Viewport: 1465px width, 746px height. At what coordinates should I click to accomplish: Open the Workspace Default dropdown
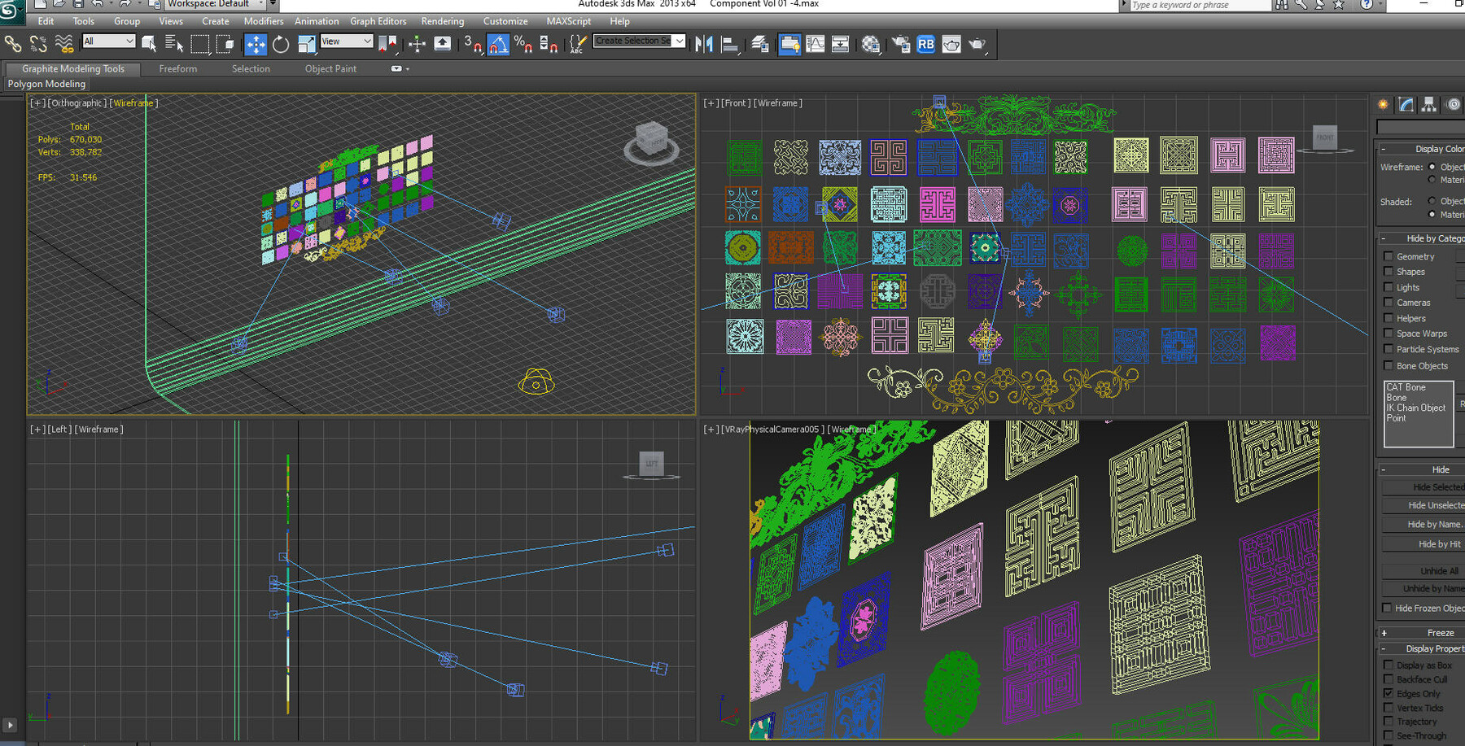click(216, 4)
